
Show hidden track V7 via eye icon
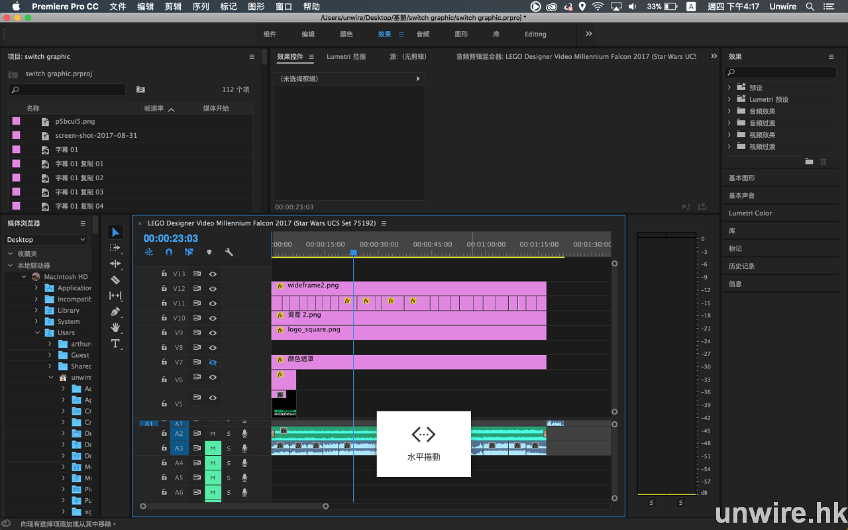coord(213,362)
